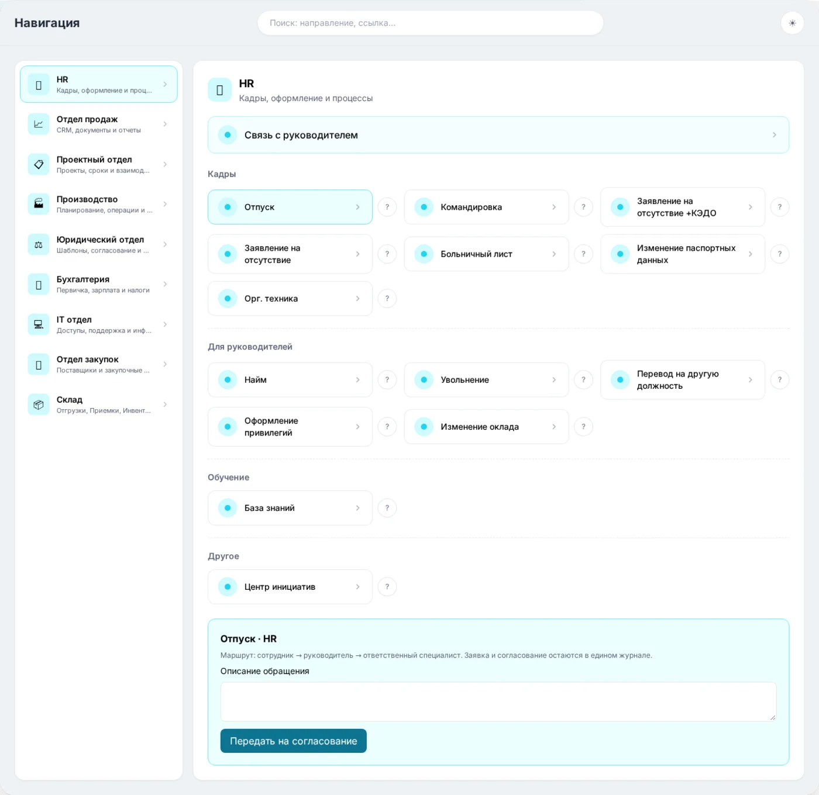Open help for База знаний
The height and width of the screenshot is (795, 819).
pos(387,508)
